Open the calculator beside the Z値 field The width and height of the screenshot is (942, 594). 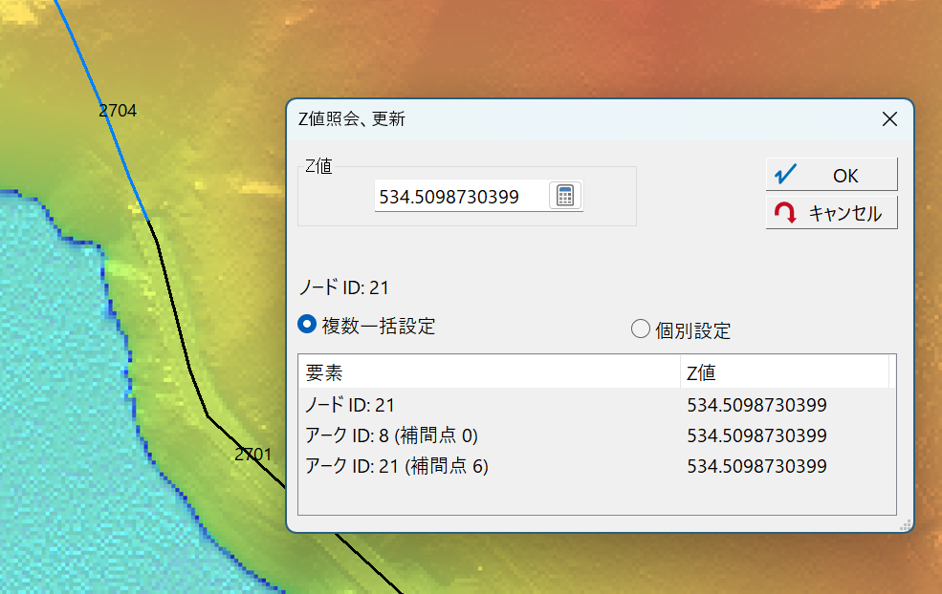click(x=565, y=196)
